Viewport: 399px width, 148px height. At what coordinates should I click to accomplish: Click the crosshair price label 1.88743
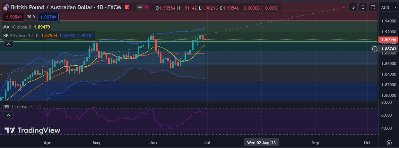[388, 49]
